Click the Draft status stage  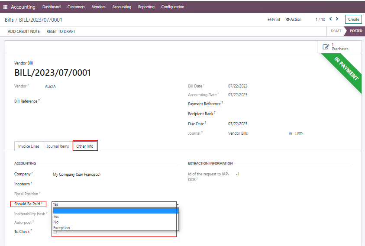click(x=336, y=31)
